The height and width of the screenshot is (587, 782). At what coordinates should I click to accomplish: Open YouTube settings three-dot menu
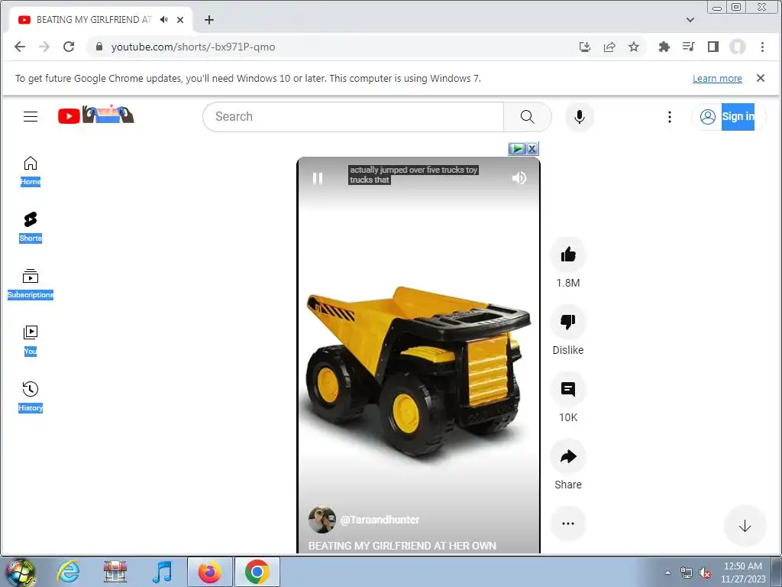(669, 117)
